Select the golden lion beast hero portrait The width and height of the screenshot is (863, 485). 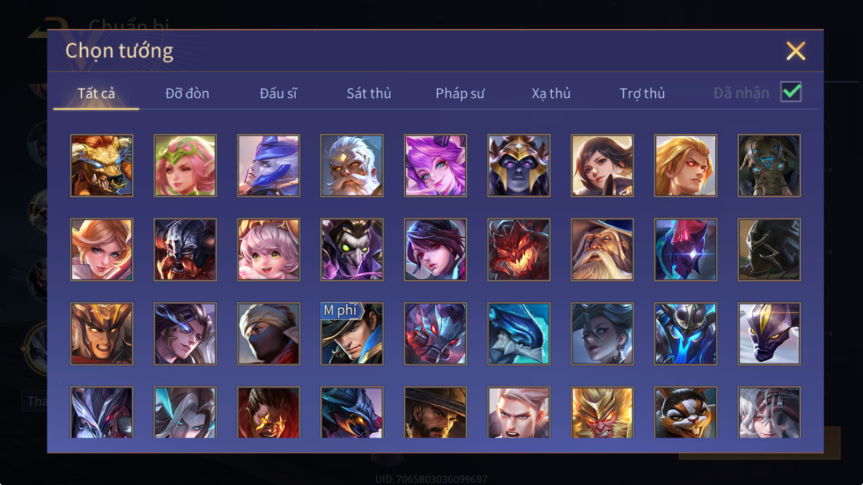(102, 166)
